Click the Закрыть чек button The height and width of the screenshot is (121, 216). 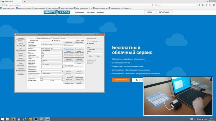point(69,80)
